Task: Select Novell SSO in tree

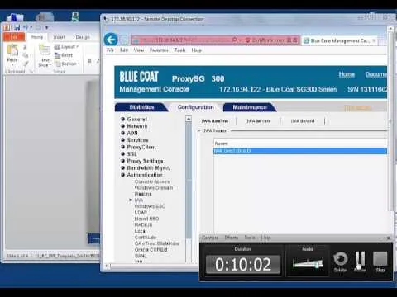Action: pyautogui.click(x=146, y=219)
